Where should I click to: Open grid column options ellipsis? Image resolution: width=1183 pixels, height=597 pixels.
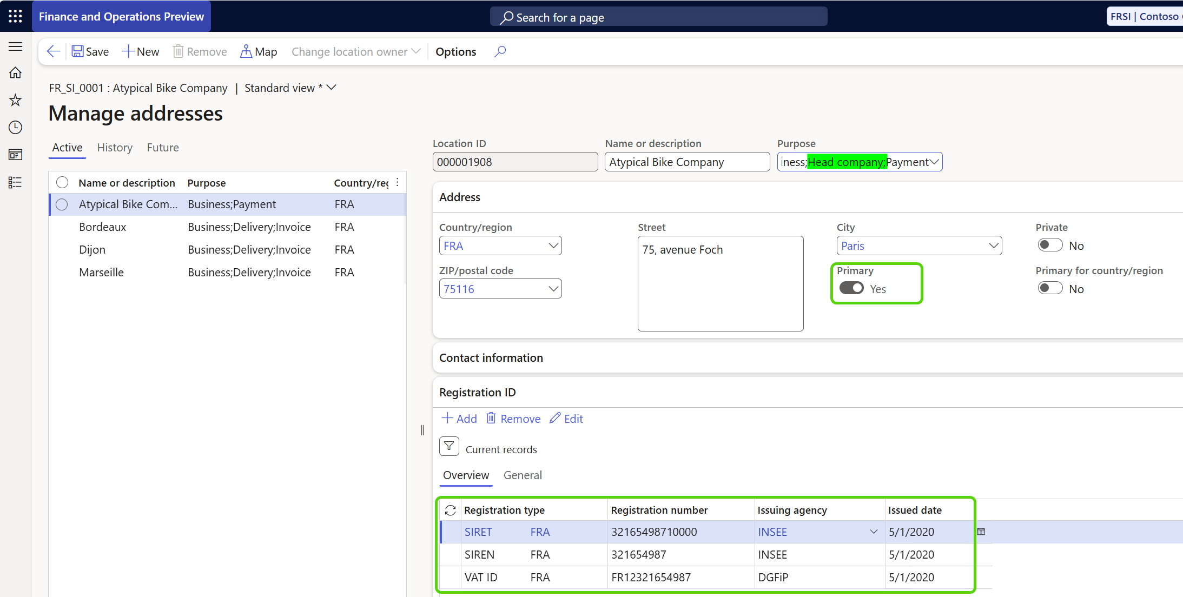(x=398, y=183)
